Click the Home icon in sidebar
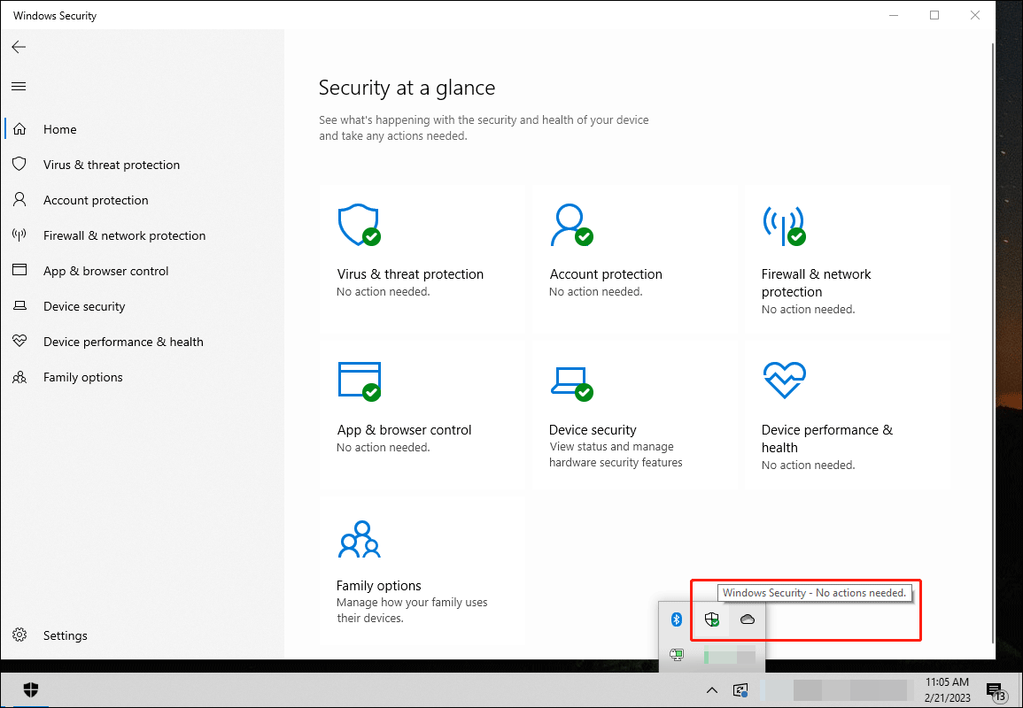The width and height of the screenshot is (1023, 708). click(x=19, y=129)
